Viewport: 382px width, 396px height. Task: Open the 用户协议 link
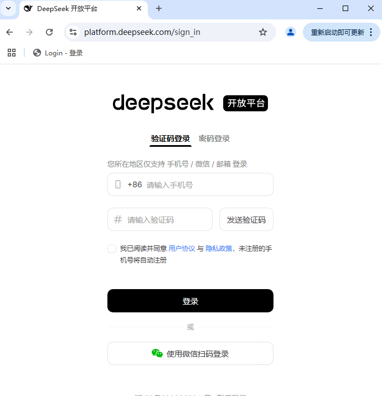(182, 249)
